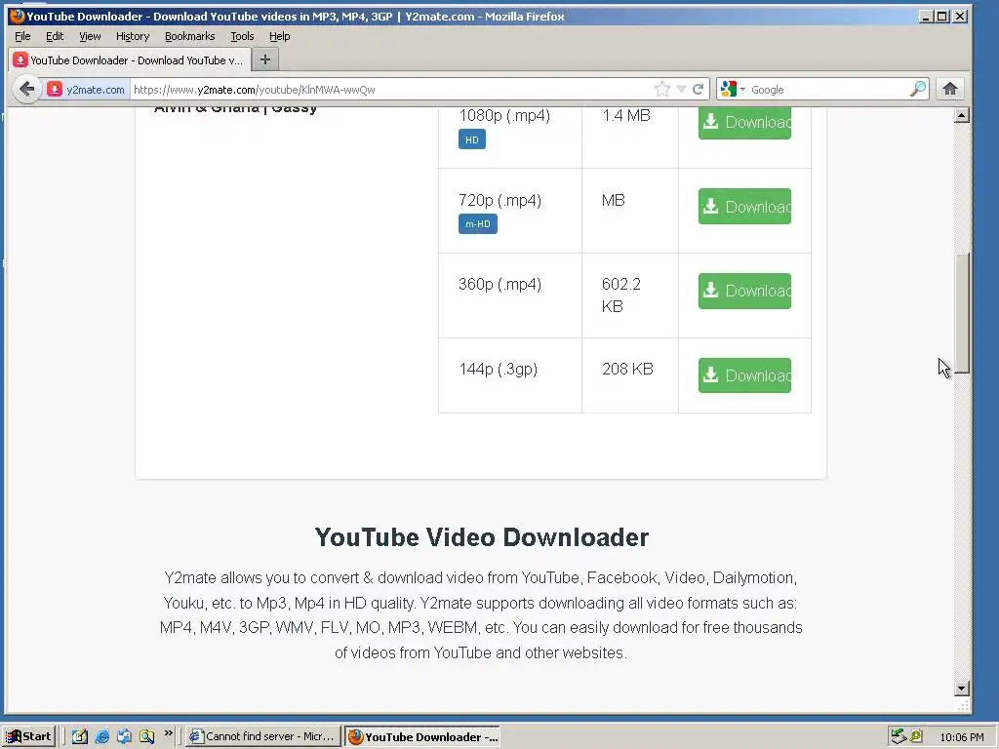Open the File menu
Image resolution: width=999 pixels, height=749 pixels.
point(22,36)
